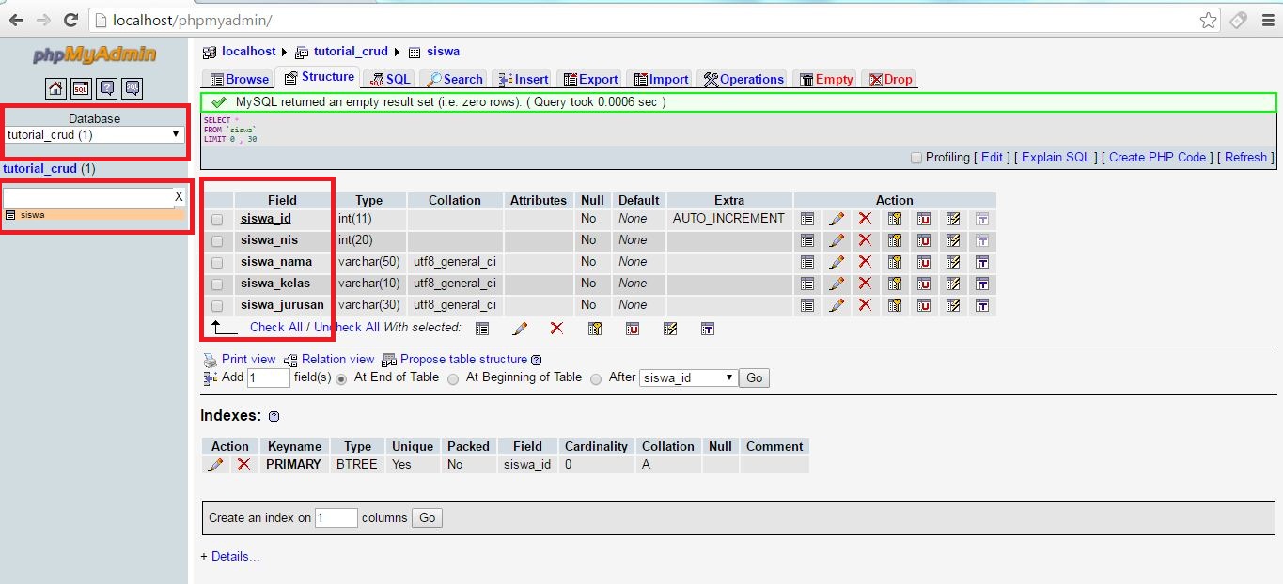1283x584 pixels.
Task: Open the phpMyAdmin home icon
Action: [x=55, y=88]
